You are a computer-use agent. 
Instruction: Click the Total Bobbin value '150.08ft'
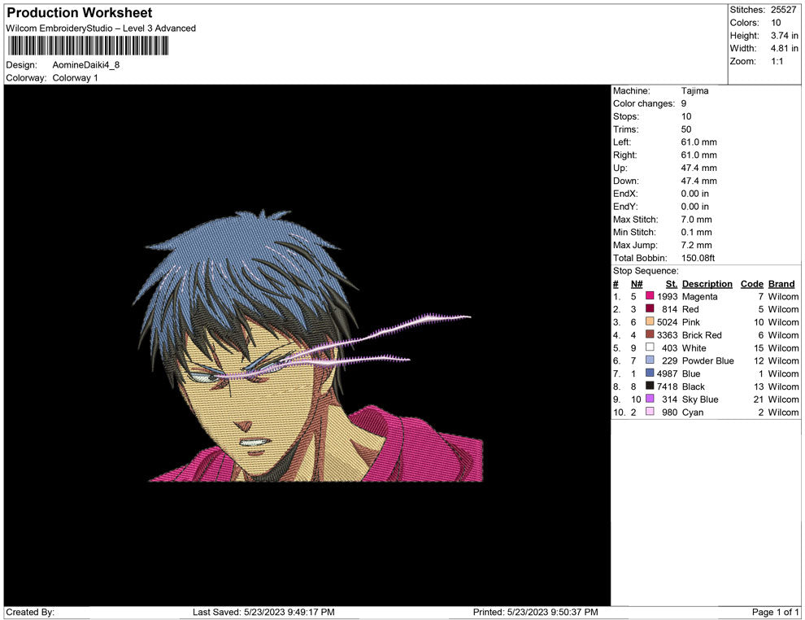[x=698, y=258]
